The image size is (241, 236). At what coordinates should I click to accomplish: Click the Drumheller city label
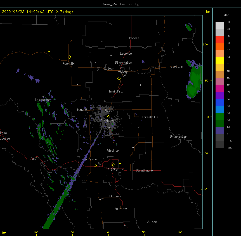pos(178,136)
